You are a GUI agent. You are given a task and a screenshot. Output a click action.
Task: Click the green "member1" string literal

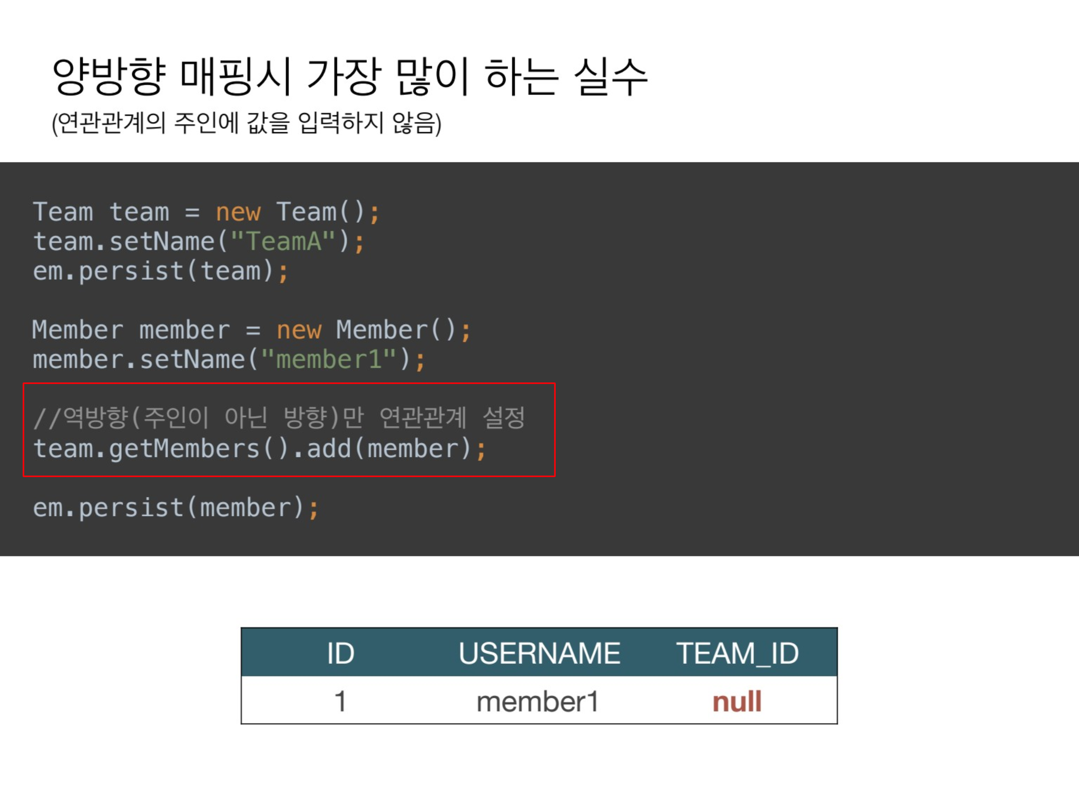pyautogui.click(x=328, y=360)
